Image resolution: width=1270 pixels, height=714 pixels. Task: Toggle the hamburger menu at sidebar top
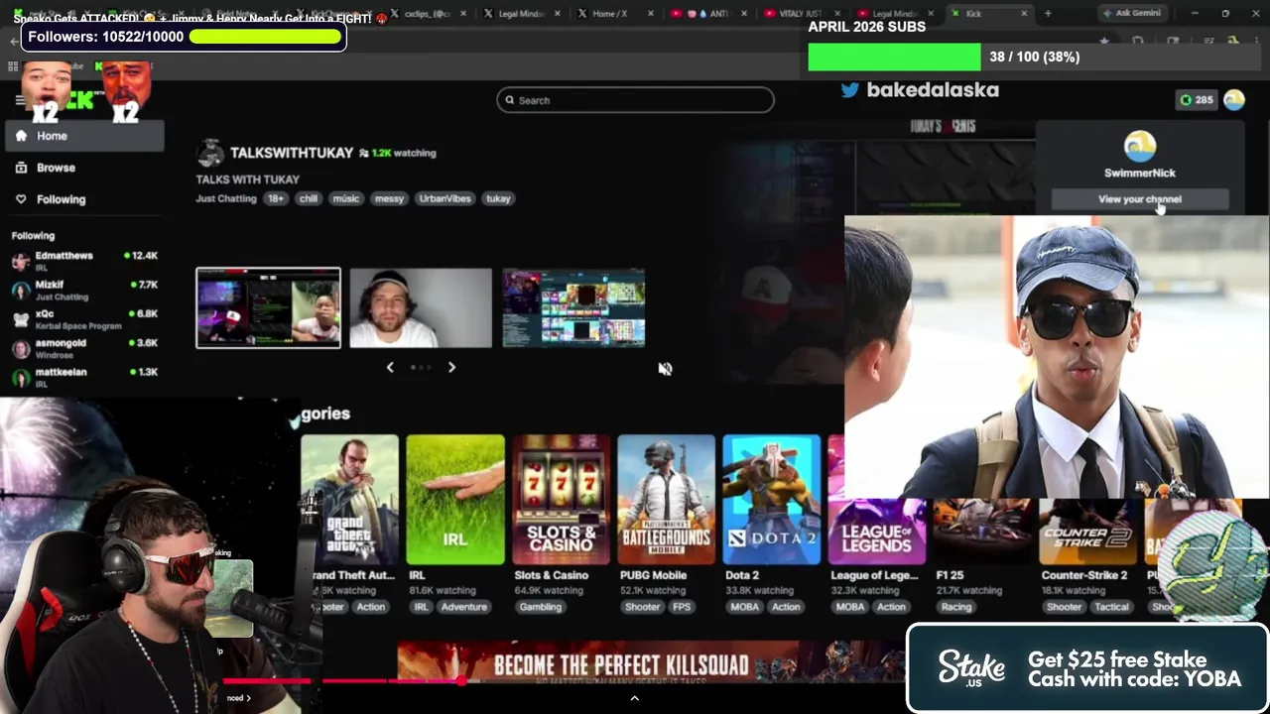[x=20, y=100]
